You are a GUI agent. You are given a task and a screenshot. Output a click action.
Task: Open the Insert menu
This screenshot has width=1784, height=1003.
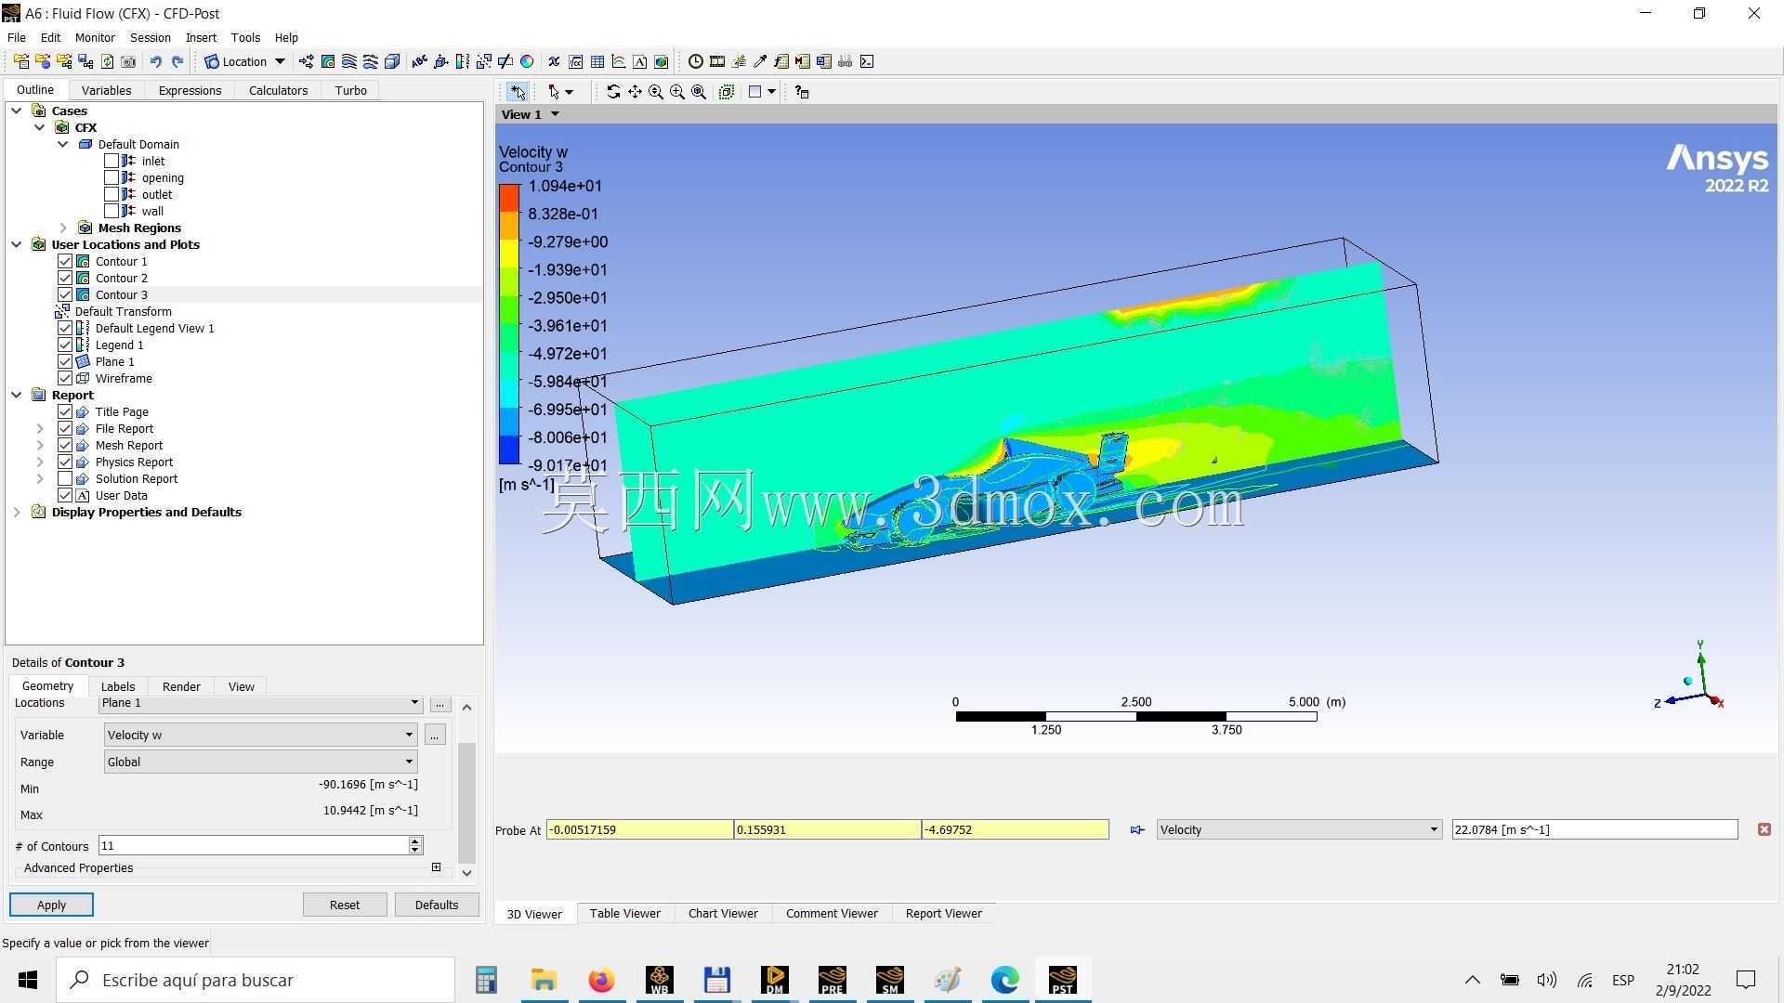tap(201, 37)
